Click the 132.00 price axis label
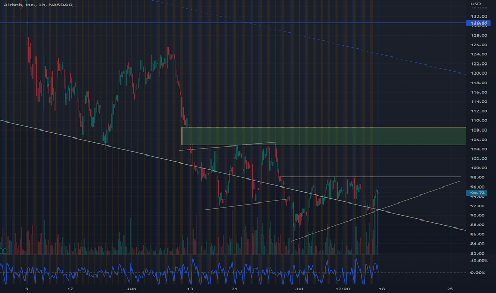Viewport: 496px width, 293px height. pos(478,16)
